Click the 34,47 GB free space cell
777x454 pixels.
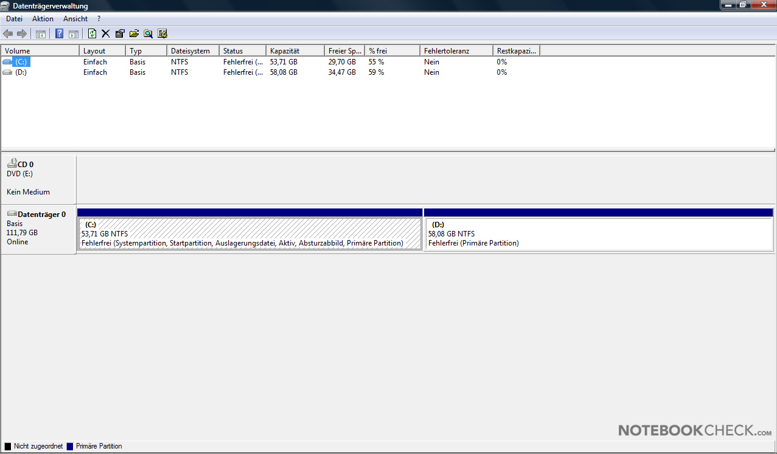[x=342, y=72]
